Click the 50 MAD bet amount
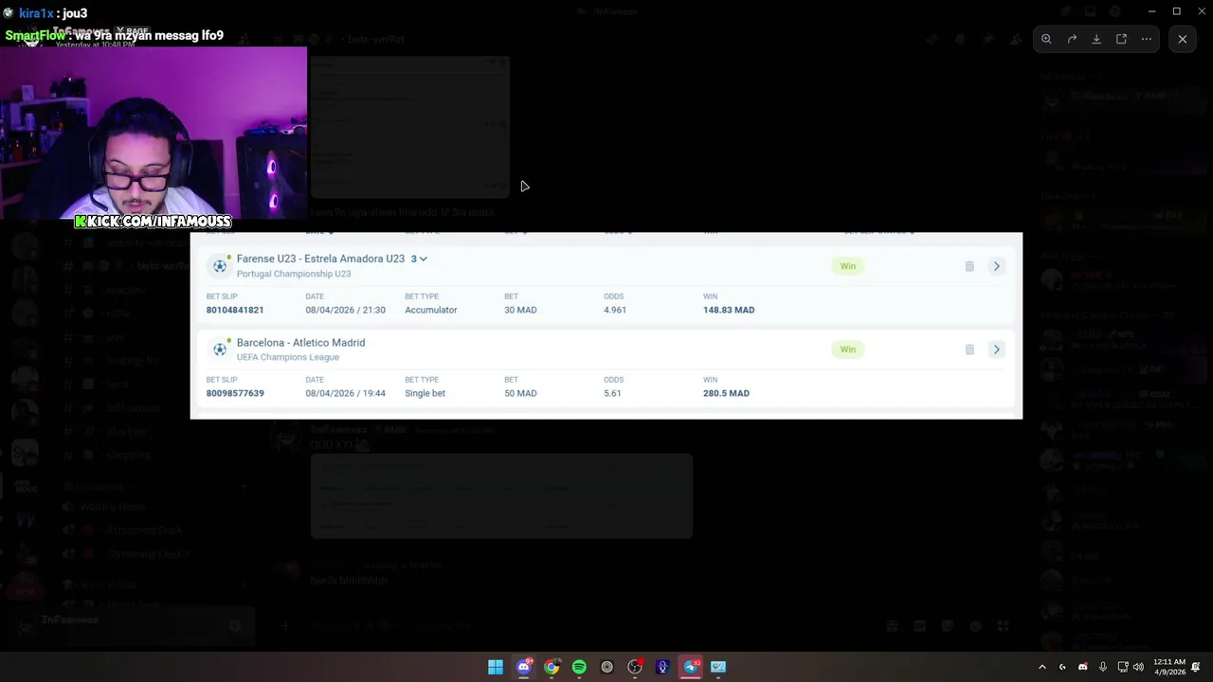1213x682 pixels. click(520, 393)
